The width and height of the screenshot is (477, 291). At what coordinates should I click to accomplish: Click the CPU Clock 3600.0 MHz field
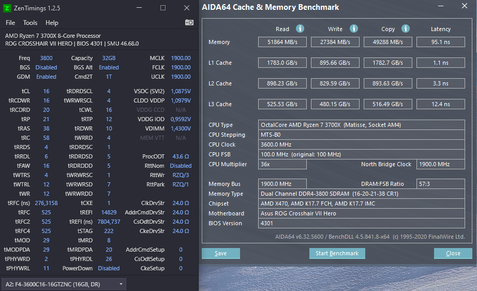(362, 144)
